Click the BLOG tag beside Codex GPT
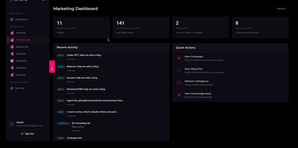 (61, 55)
